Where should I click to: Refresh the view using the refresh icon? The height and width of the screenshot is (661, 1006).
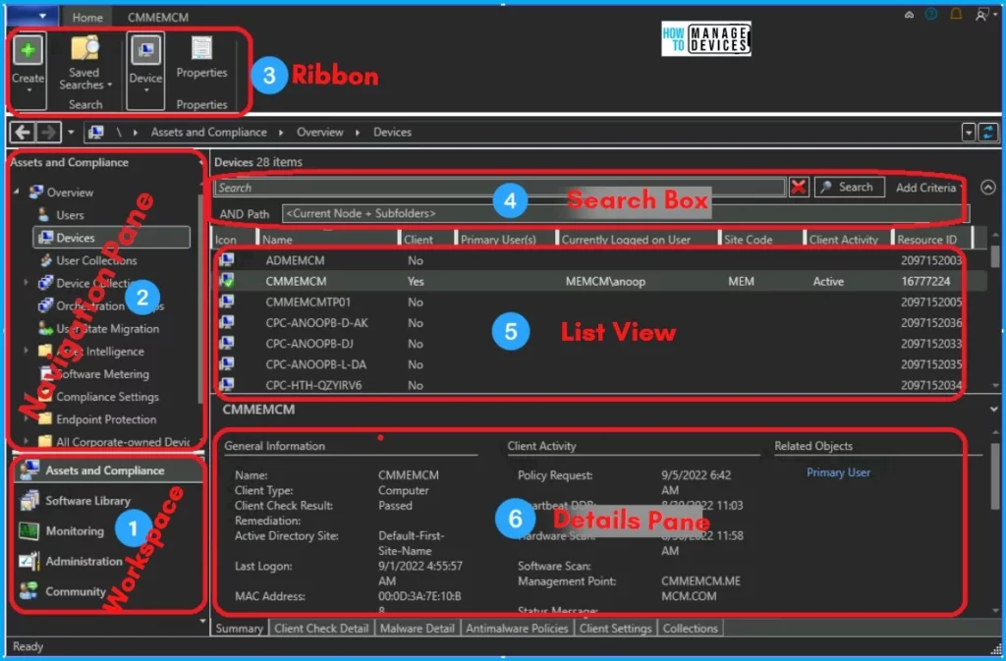987,132
